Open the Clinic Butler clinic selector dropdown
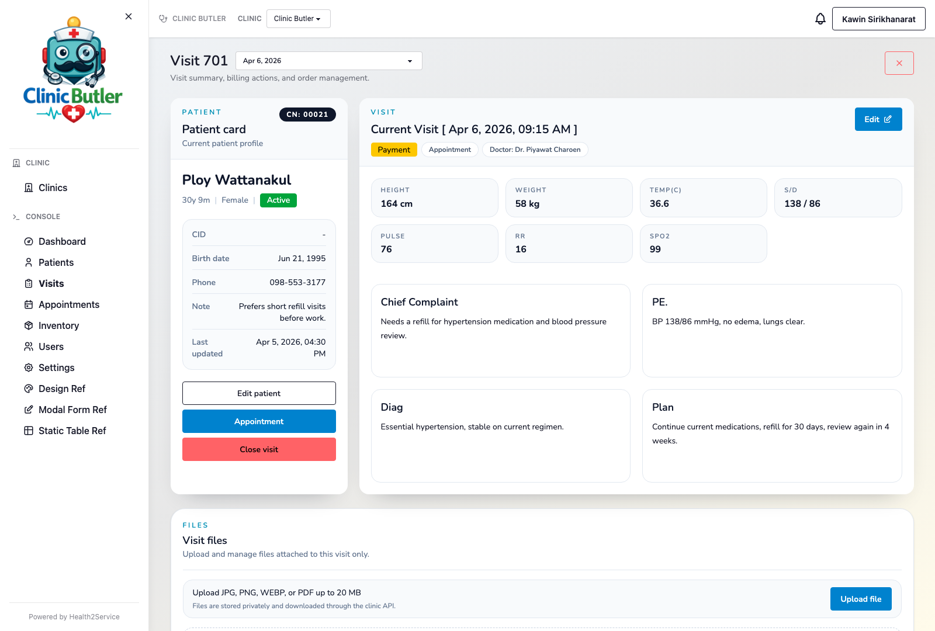935x631 pixels. point(298,18)
